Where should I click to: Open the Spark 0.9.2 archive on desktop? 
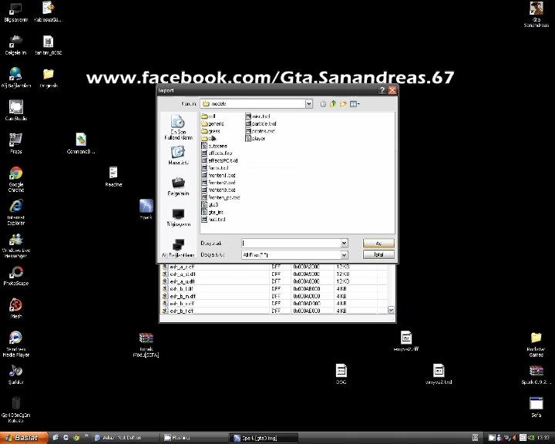point(536,375)
